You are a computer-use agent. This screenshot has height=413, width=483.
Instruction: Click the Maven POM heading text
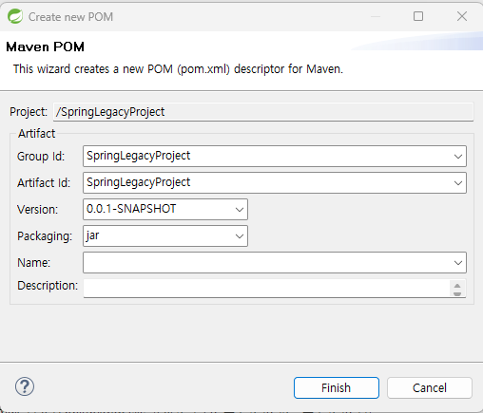46,47
